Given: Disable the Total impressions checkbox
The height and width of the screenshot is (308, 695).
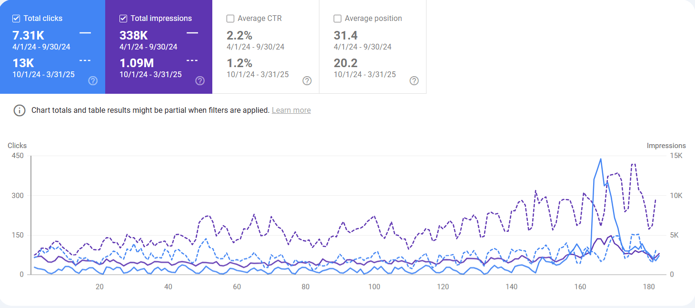Looking at the screenshot, I should 123,19.
